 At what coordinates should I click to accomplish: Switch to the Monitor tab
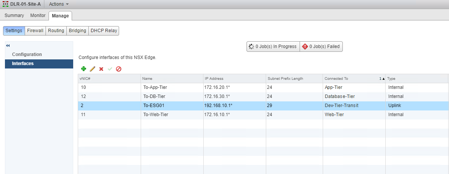tap(38, 16)
